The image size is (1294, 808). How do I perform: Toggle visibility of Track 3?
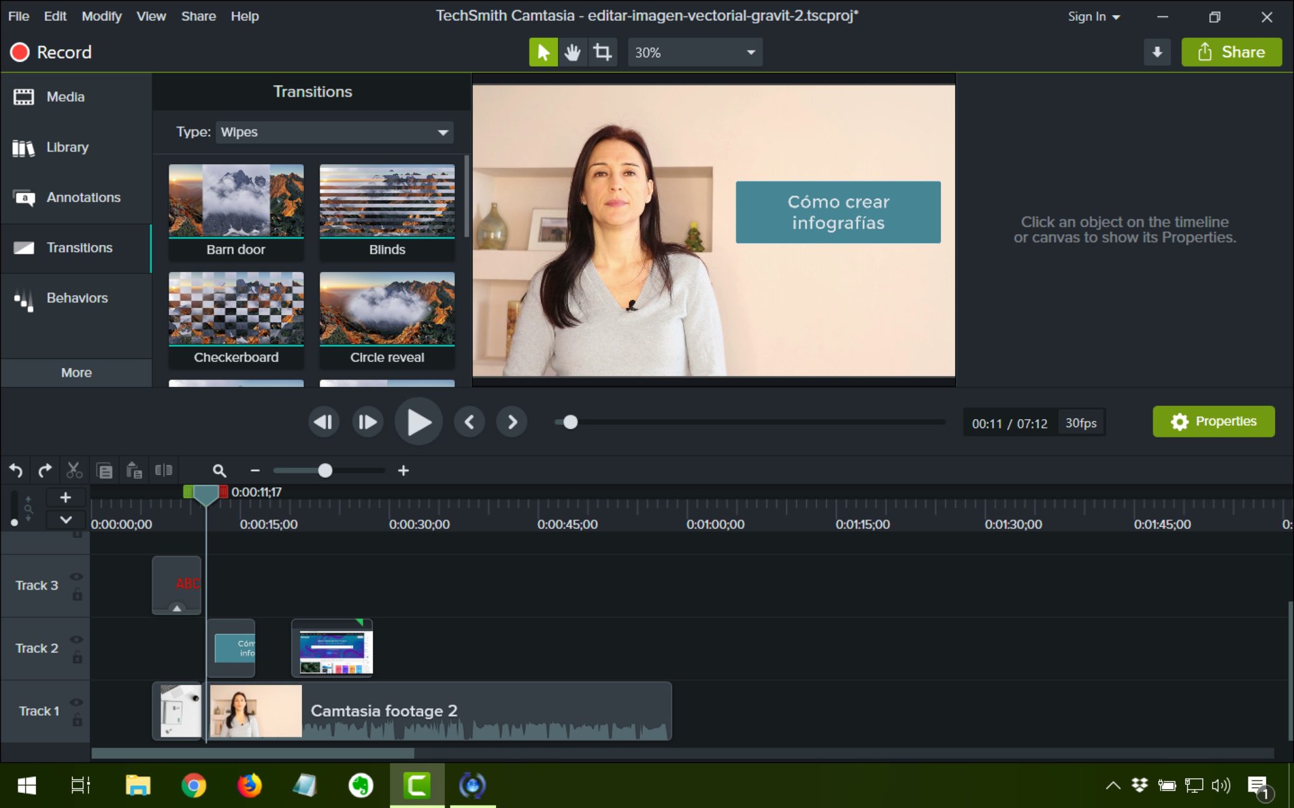[x=77, y=576]
